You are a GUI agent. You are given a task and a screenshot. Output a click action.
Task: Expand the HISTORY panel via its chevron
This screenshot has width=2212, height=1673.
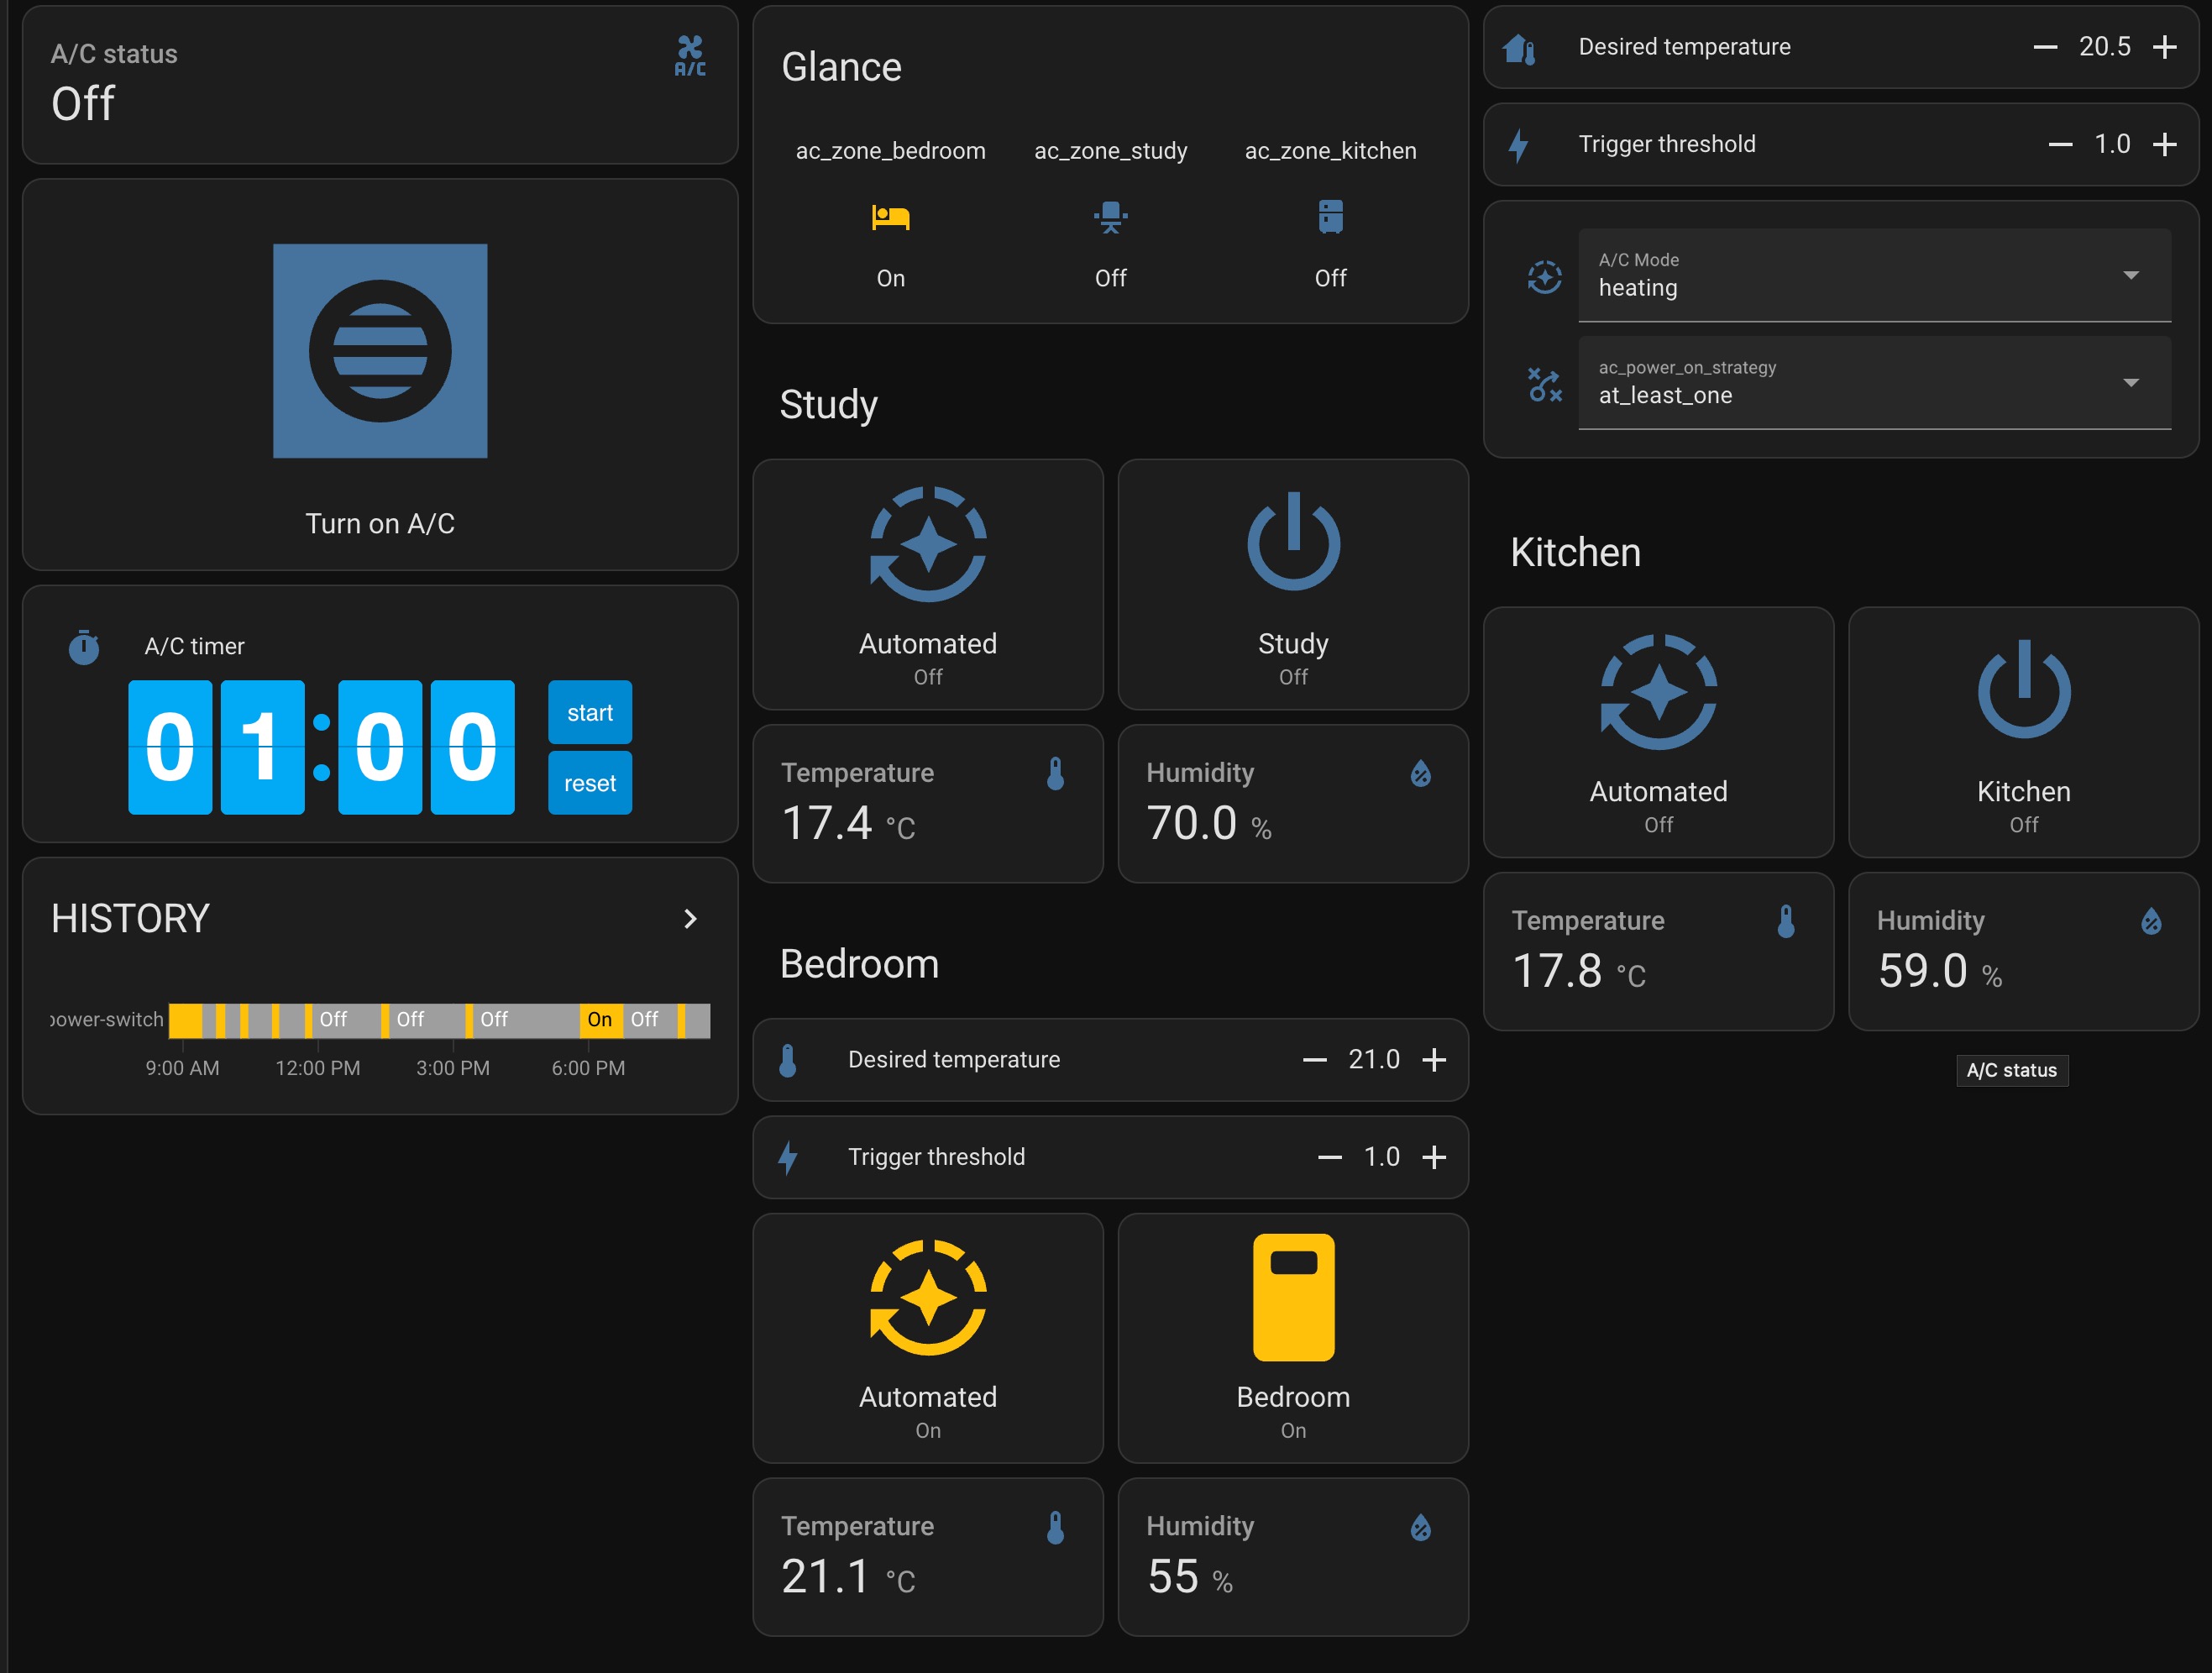coord(690,918)
